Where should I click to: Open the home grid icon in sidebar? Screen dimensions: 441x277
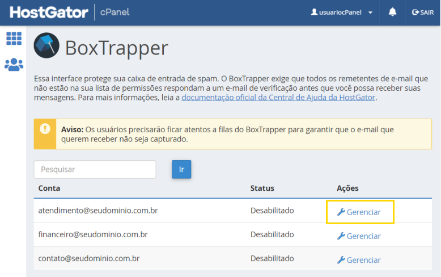pyautogui.click(x=14, y=39)
